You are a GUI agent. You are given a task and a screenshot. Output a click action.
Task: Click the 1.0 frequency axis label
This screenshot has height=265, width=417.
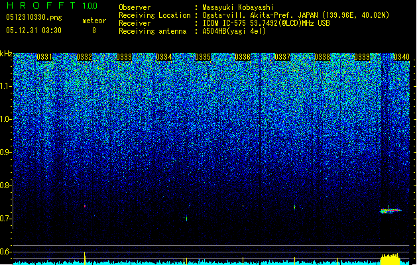5,119
